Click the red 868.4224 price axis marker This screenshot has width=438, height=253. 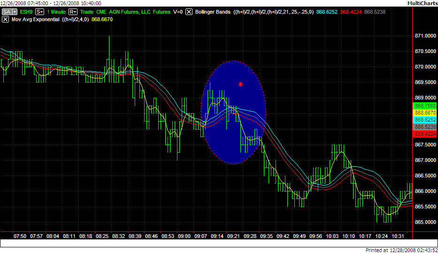[x=425, y=134]
